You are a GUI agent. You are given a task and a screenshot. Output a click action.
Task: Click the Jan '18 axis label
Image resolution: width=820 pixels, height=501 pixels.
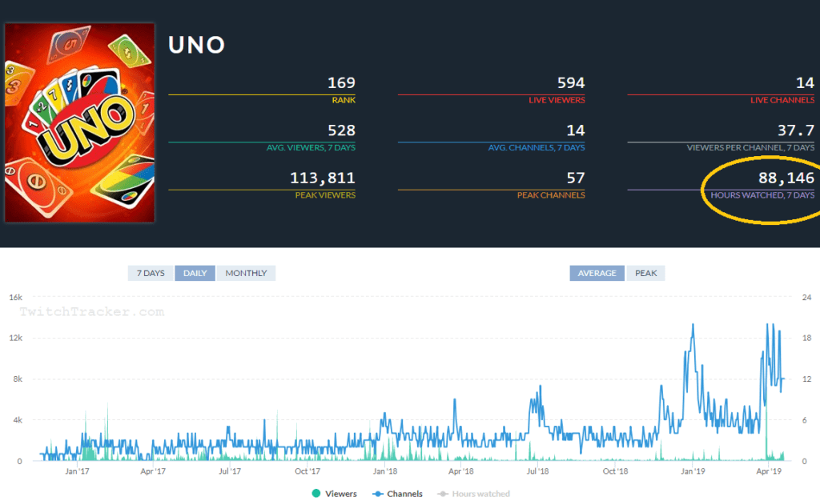click(385, 471)
